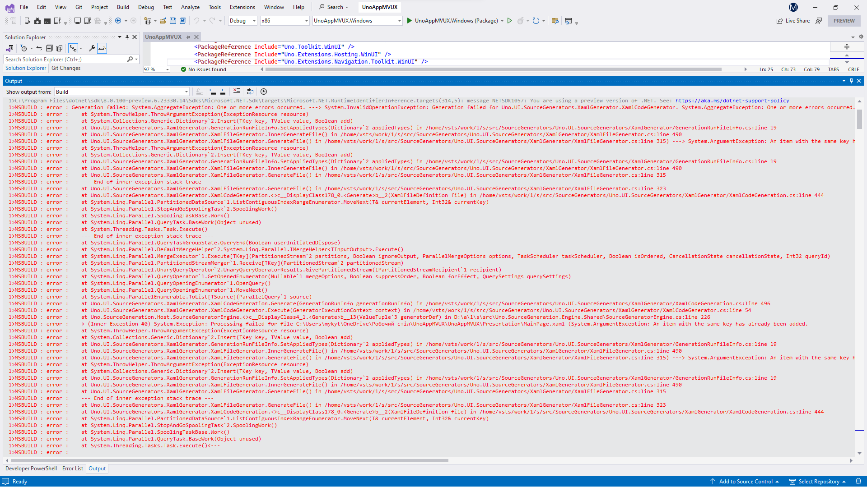
Task: Select the Sync with Active Document icon
Action: [39, 48]
